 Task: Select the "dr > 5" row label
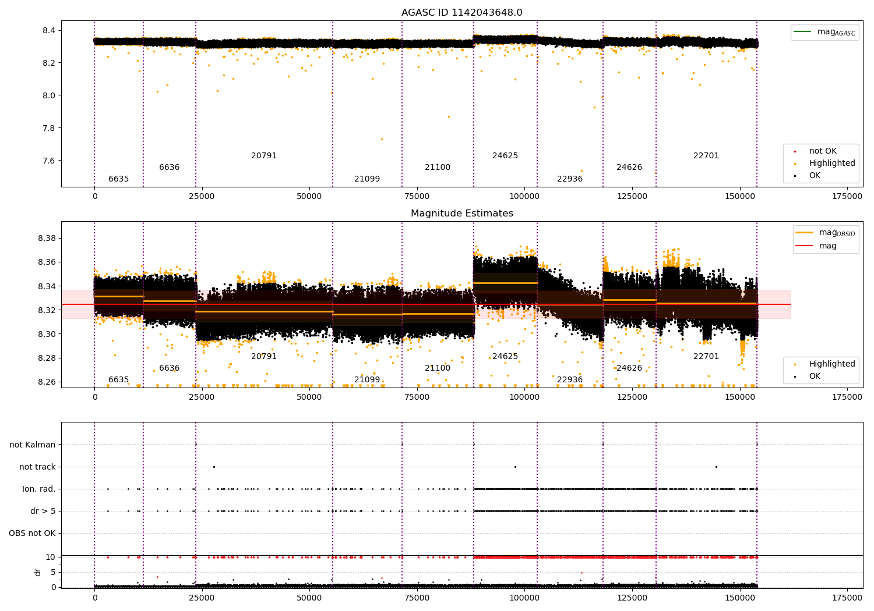(x=43, y=511)
